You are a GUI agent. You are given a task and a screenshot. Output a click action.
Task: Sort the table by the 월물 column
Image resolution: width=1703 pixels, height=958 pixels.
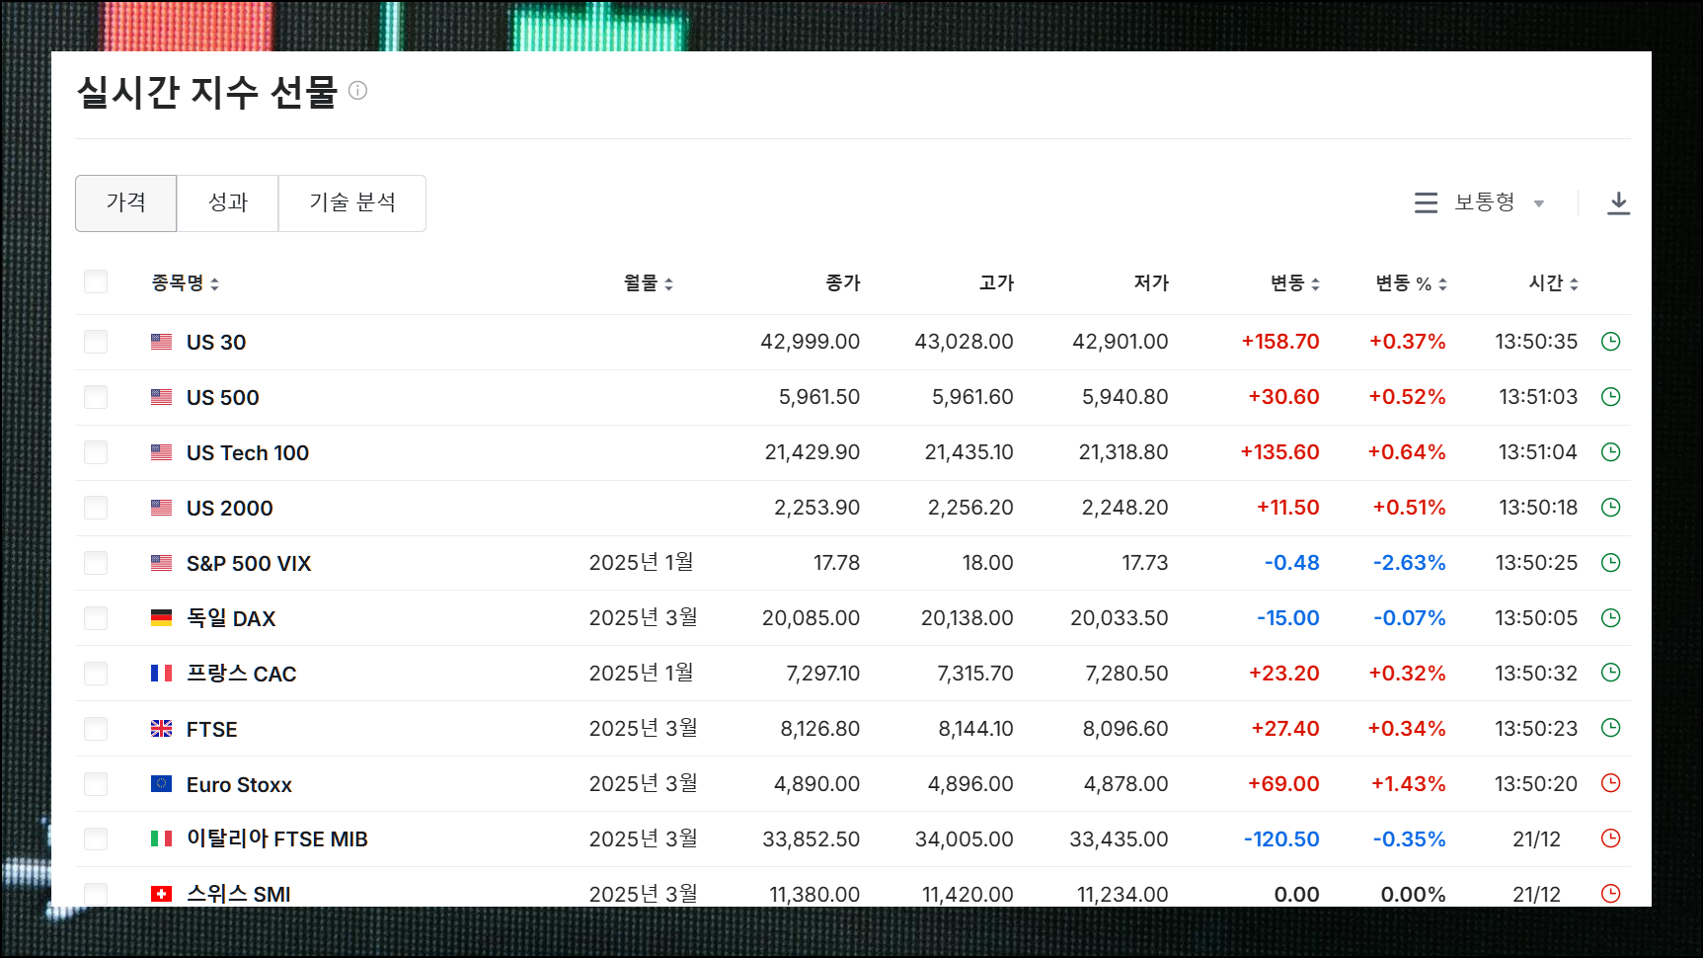648,283
